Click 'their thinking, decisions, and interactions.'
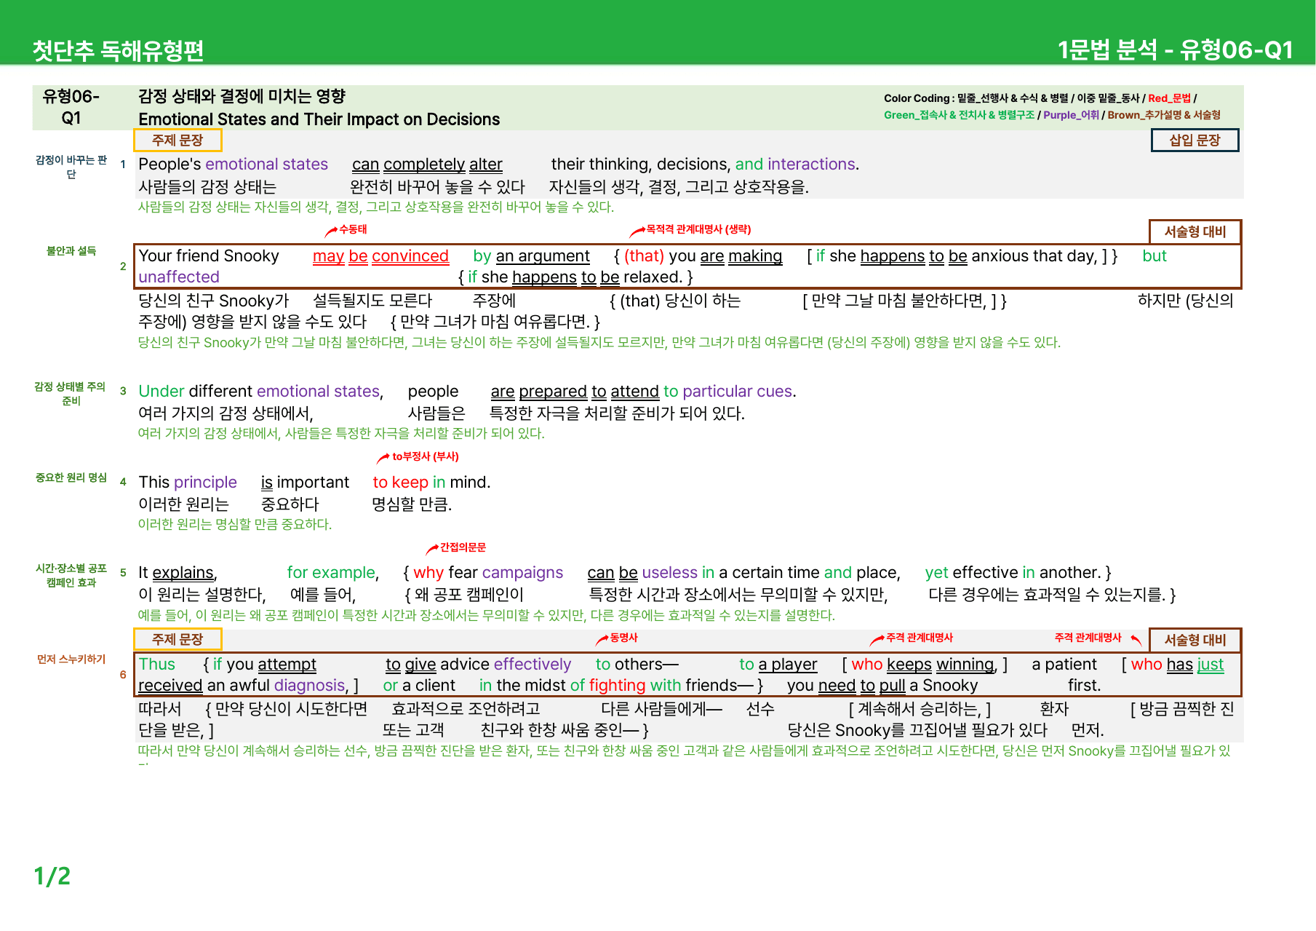This screenshot has width=1316, height=931. coord(705,165)
